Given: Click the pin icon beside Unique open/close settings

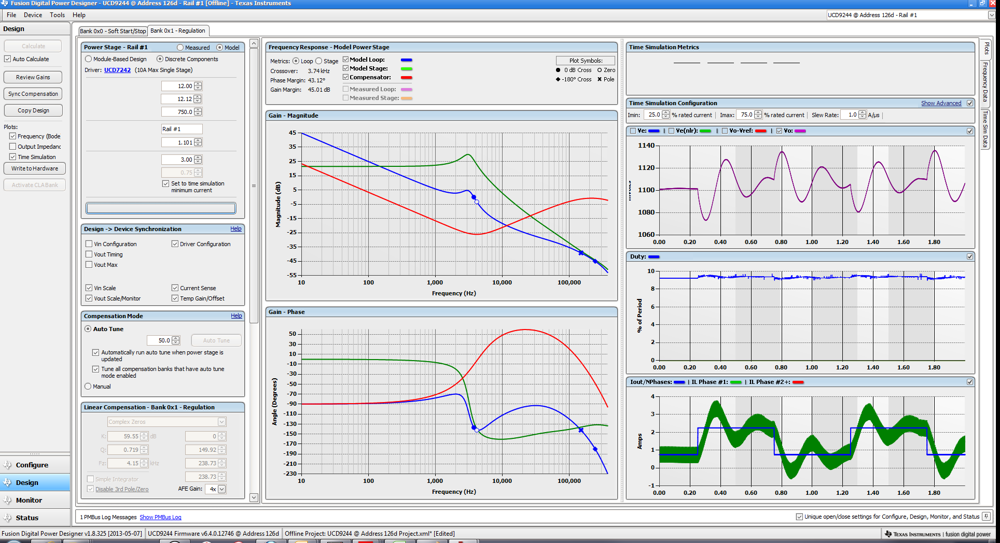Looking at the screenshot, I should [986, 516].
